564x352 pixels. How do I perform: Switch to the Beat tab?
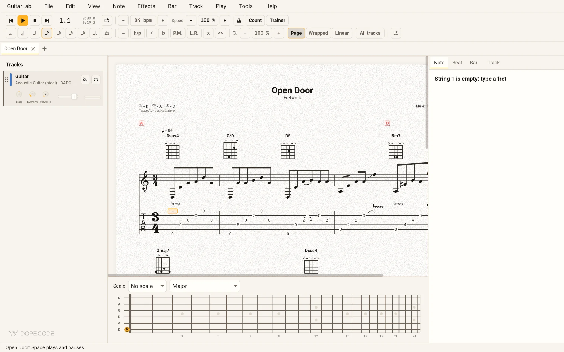[x=457, y=63]
